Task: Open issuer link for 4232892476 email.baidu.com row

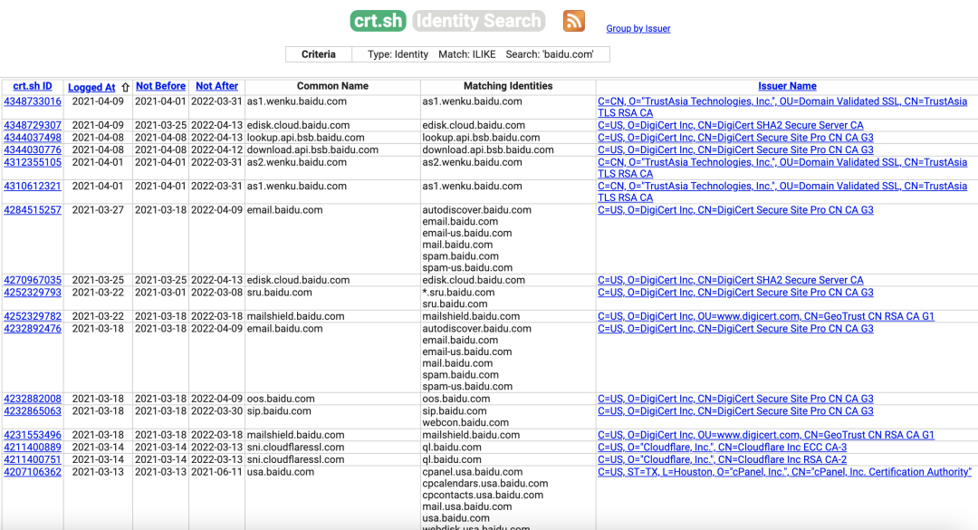Action: coord(735,329)
